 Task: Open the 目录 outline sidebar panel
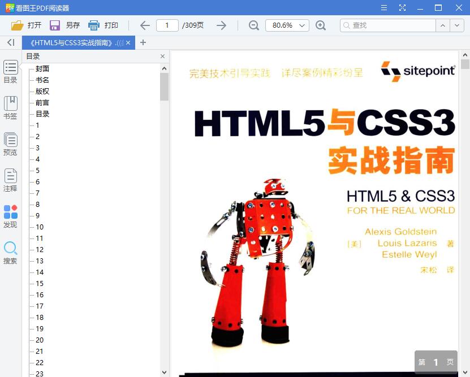(x=11, y=72)
